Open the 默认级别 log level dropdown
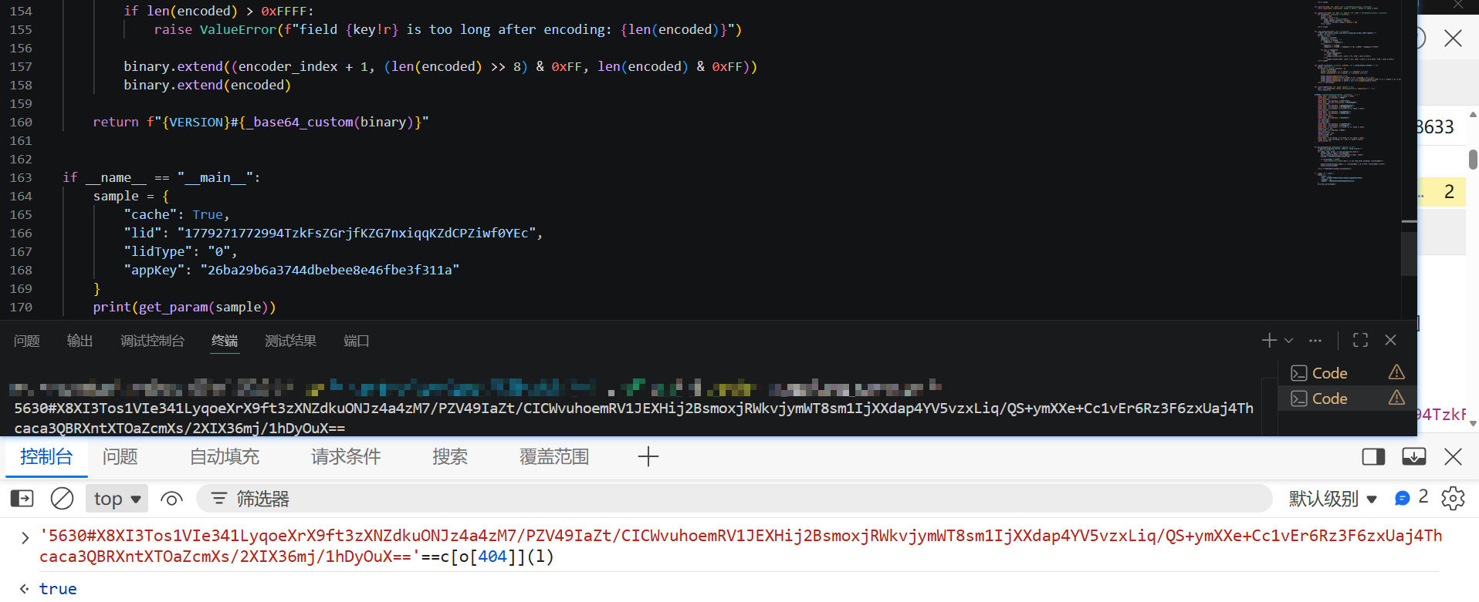Screen dimensions: 1479x602 (x=1332, y=499)
